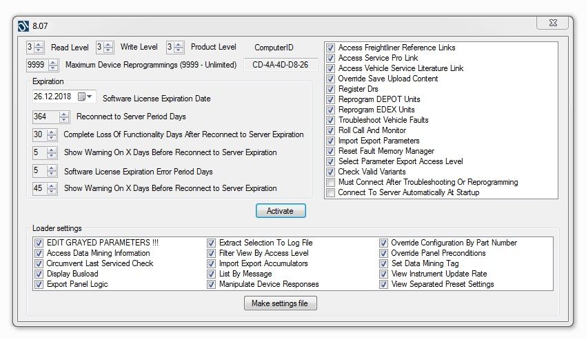Click the Software License Expiration Date field
The image size is (586, 342).
click(54, 97)
